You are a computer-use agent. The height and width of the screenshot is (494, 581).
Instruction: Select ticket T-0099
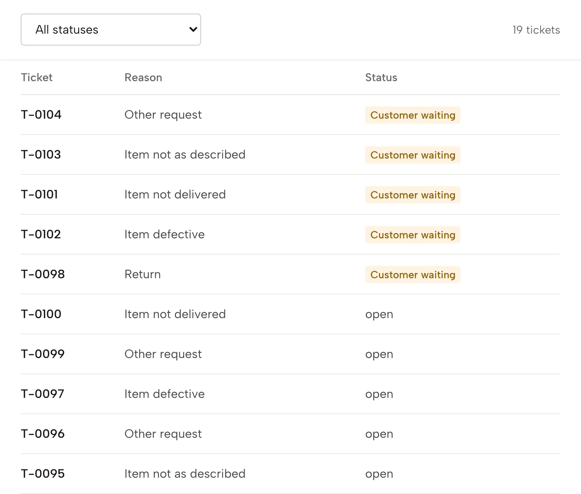coord(43,354)
